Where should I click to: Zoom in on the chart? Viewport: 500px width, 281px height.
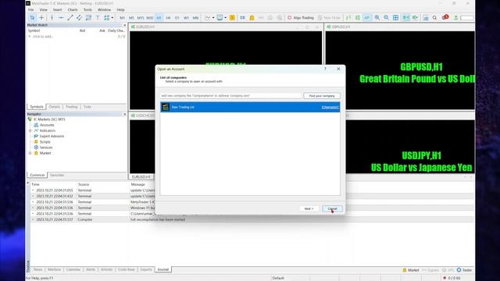click(x=377, y=18)
